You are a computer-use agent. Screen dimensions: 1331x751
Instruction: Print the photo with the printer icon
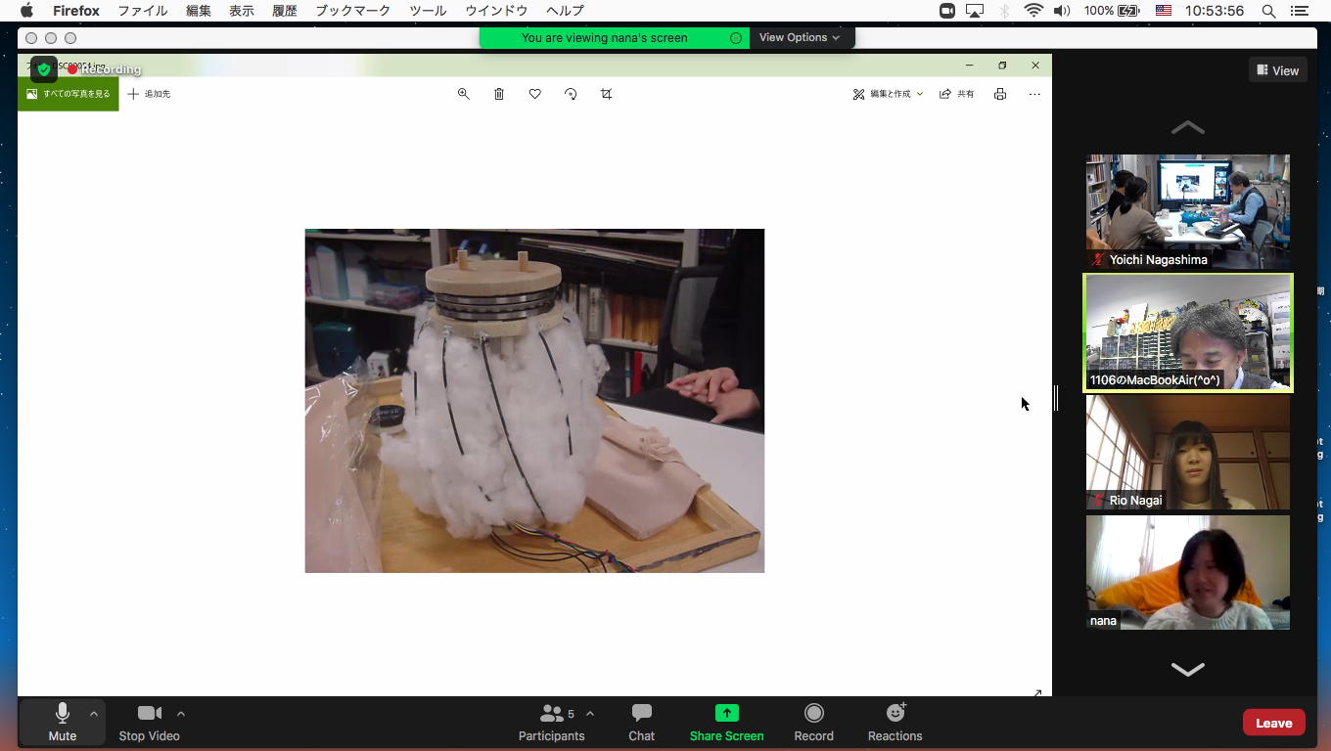1000,94
